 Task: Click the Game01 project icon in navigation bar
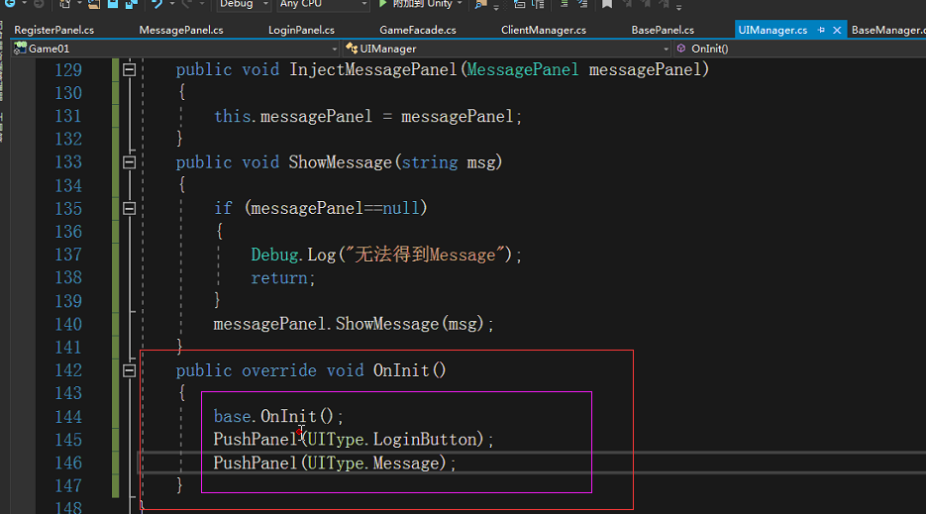pyautogui.click(x=20, y=49)
